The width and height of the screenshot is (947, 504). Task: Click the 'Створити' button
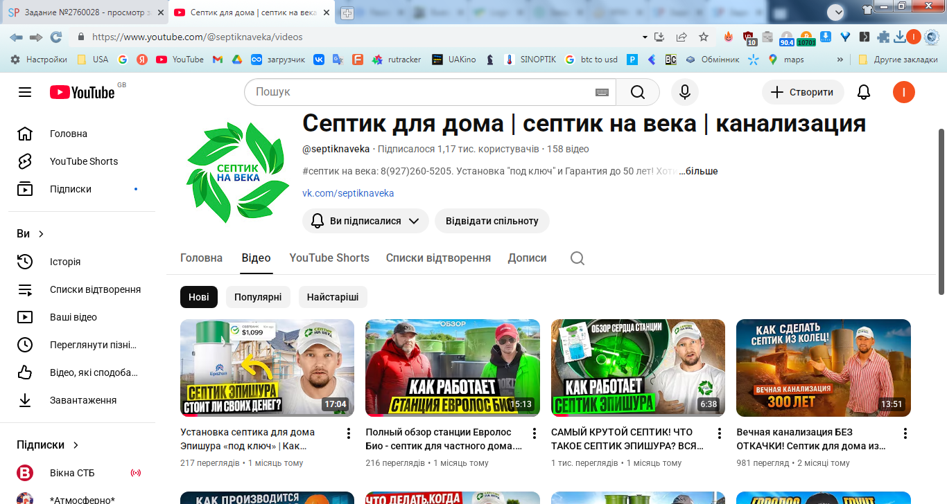click(x=803, y=92)
